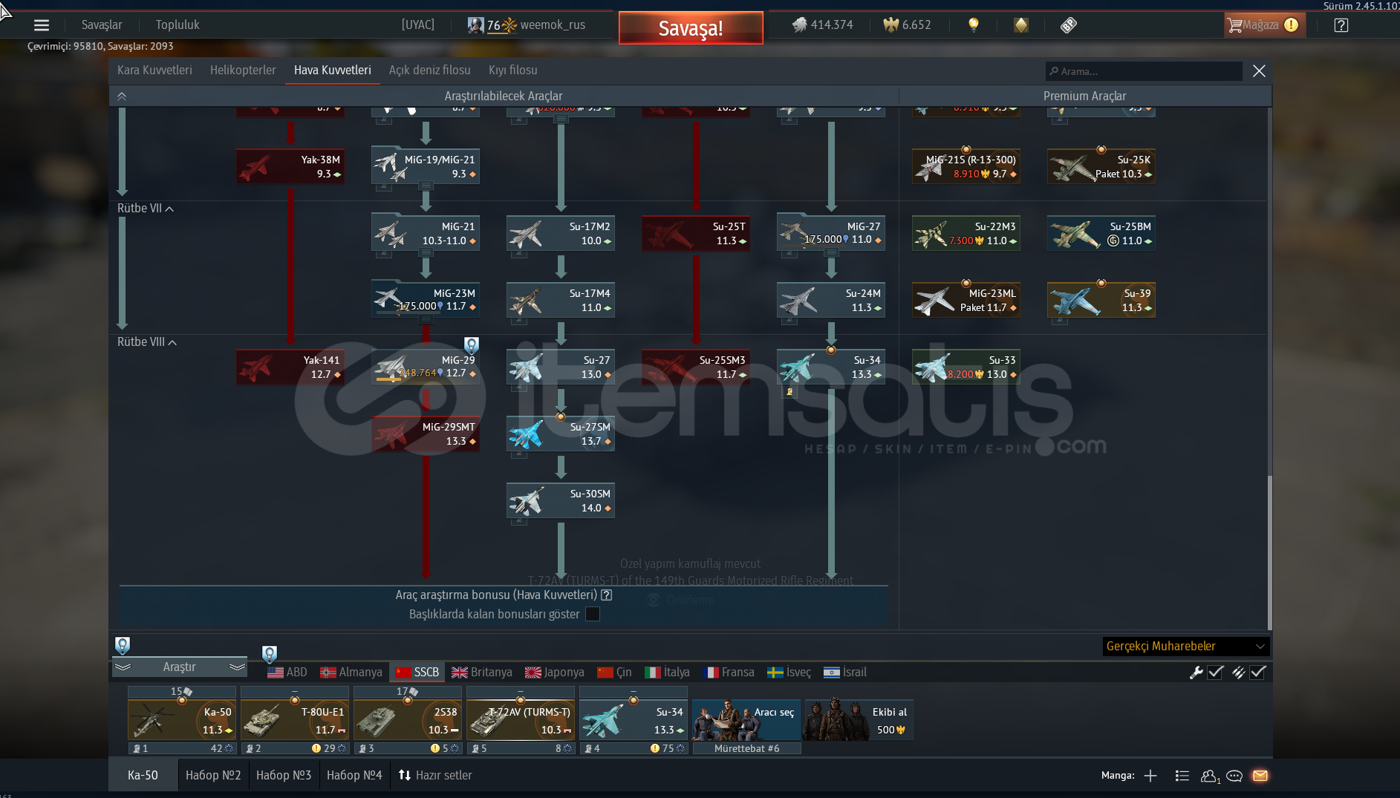Open the Topluluk menu
Image resolution: width=1400 pixels, height=798 pixels.
click(178, 24)
